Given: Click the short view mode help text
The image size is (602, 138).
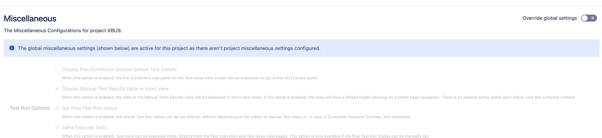Looking at the screenshot, I should pyautogui.click(x=319, y=97).
